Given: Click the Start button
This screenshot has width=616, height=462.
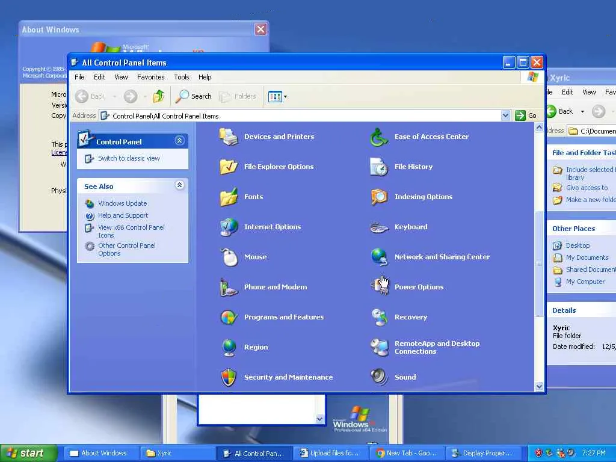Looking at the screenshot, I should [28, 453].
